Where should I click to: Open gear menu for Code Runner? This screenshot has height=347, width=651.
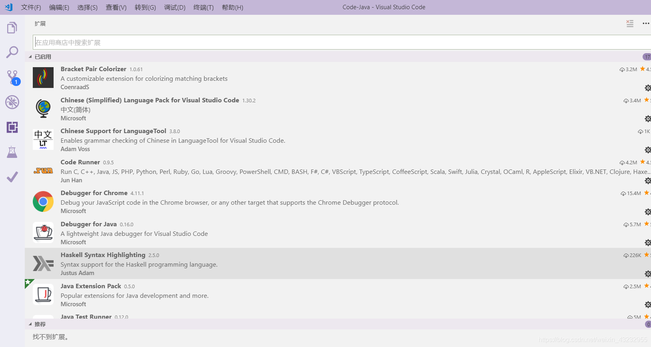coord(647,181)
